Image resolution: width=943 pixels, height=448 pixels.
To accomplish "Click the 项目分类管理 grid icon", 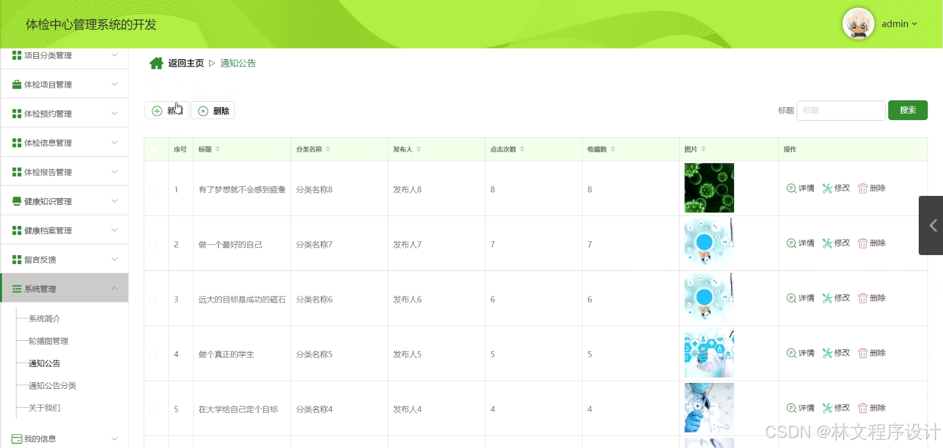I will click(x=17, y=55).
